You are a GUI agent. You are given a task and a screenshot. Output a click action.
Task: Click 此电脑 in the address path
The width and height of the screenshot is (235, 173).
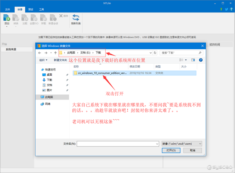point(71,53)
